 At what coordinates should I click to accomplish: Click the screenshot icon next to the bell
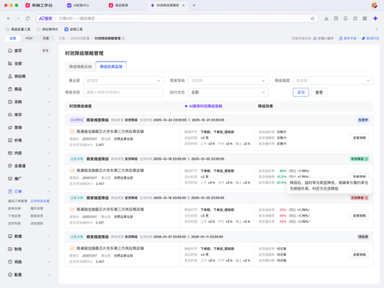click(355, 18)
